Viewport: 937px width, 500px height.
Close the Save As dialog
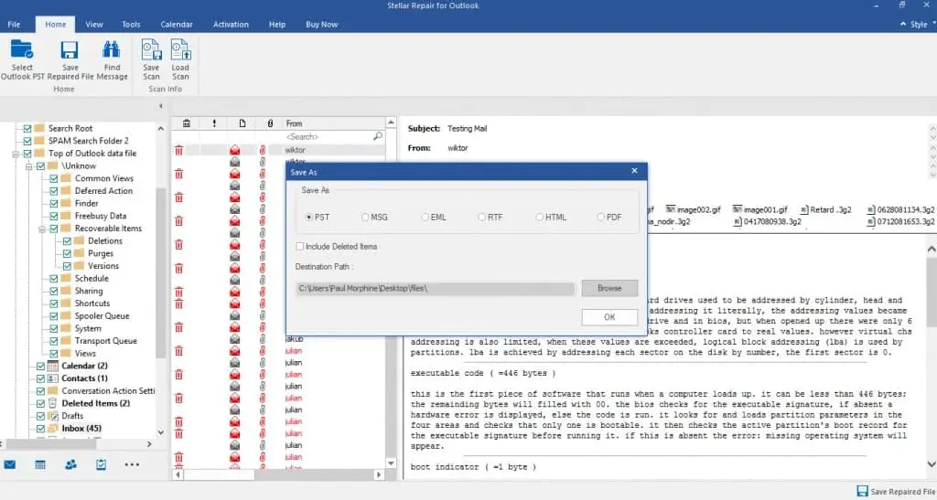(x=634, y=171)
